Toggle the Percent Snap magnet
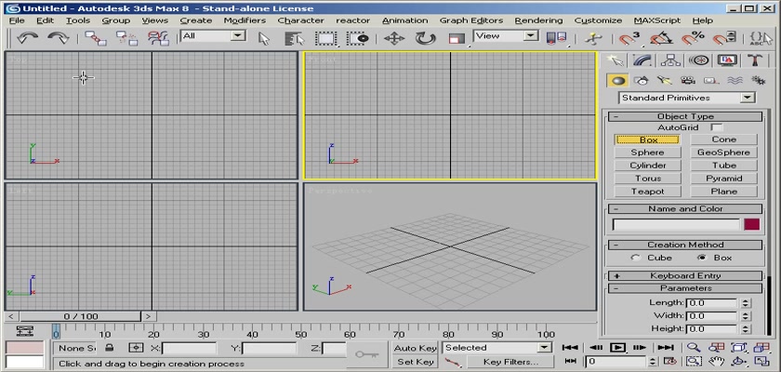 click(x=693, y=38)
